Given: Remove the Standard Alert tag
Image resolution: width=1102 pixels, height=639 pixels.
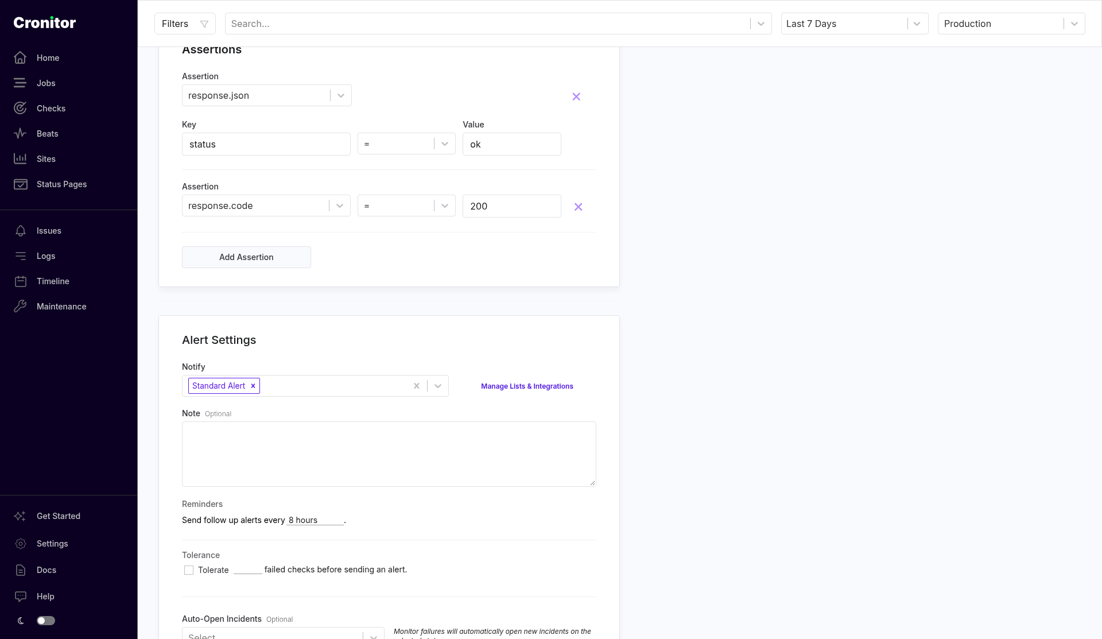Looking at the screenshot, I should coord(253,386).
